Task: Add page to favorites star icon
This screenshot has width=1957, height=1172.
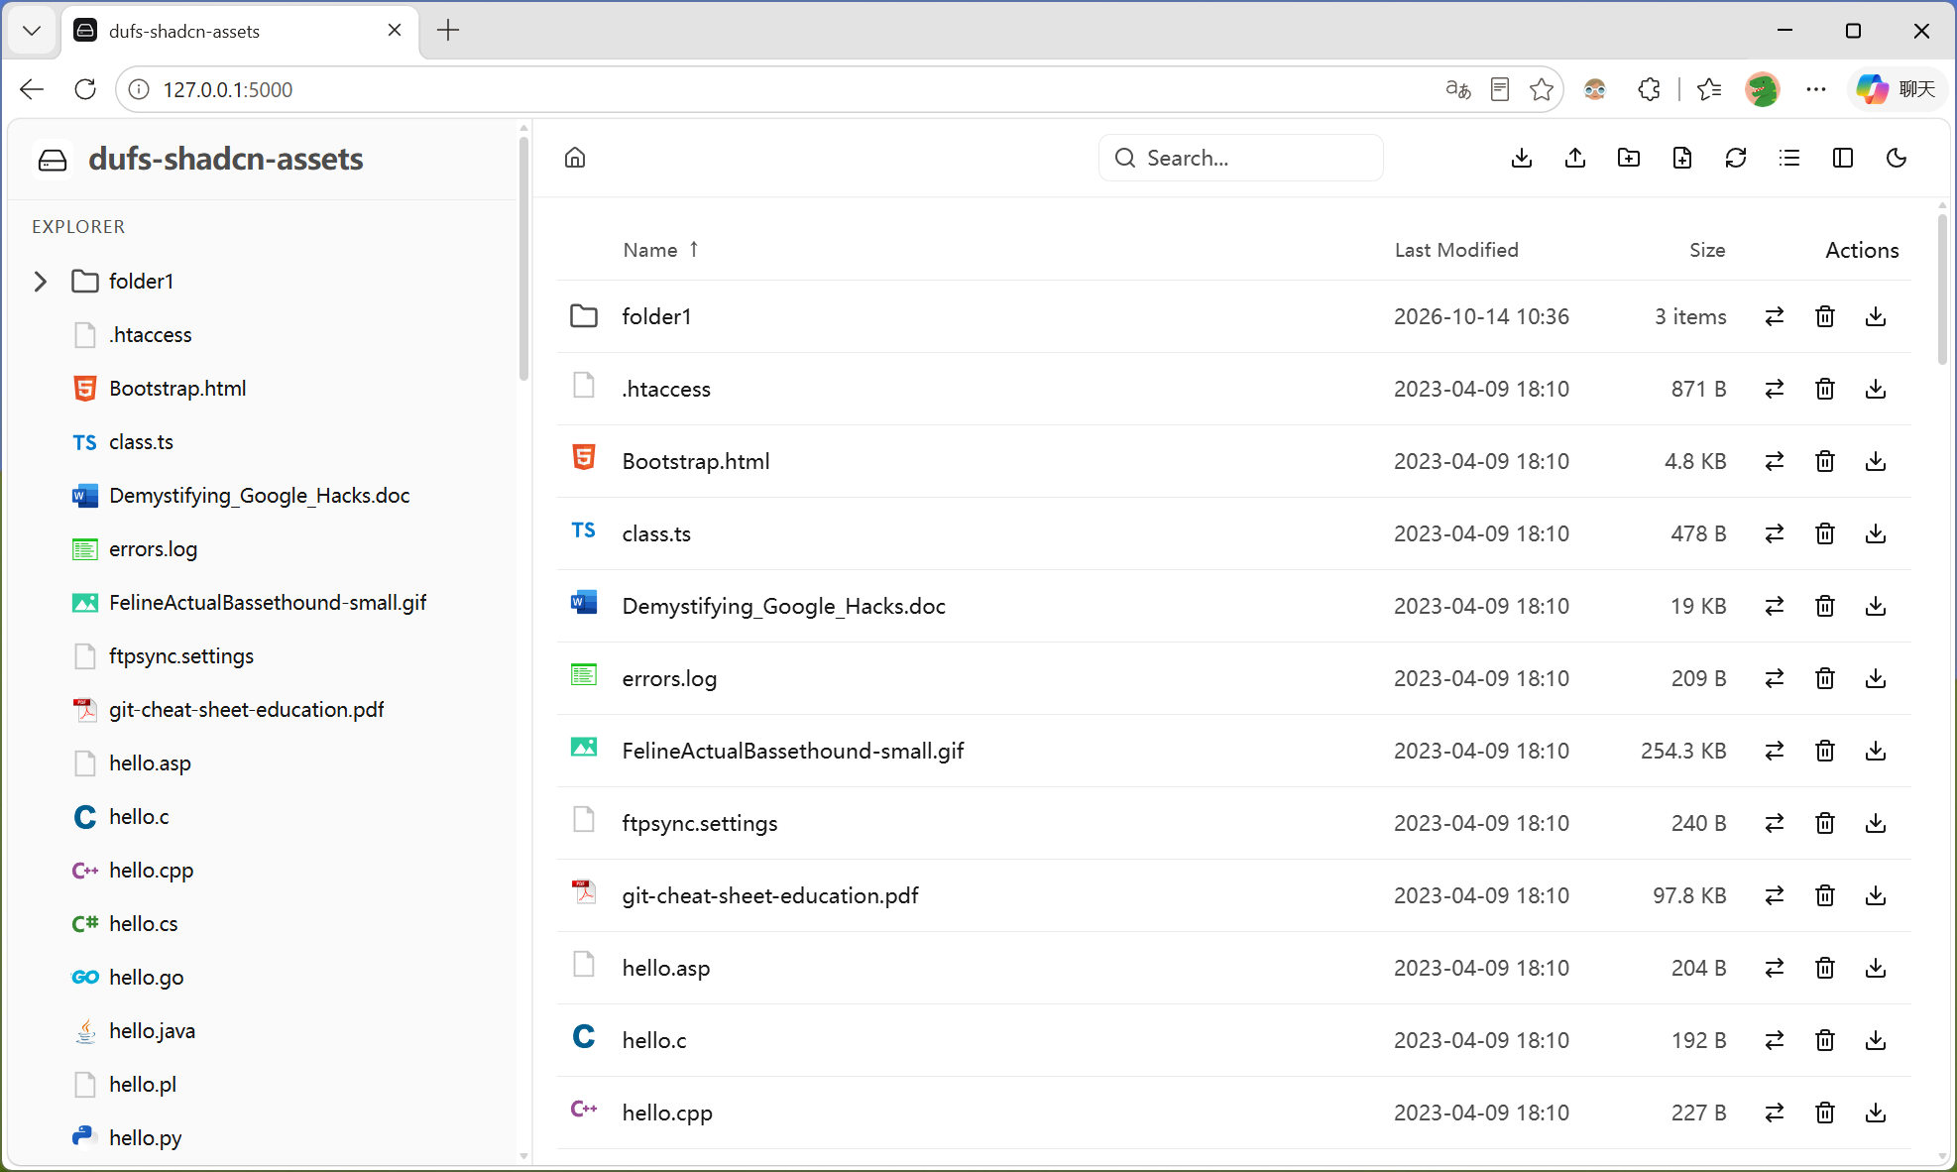Action: pyautogui.click(x=1542, y=89)
